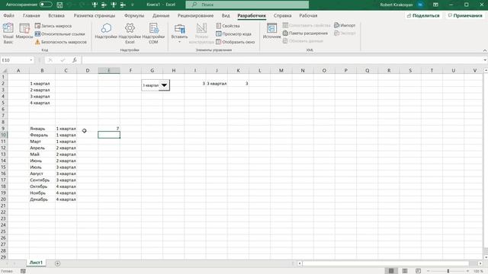Click XML Import button
488x274 pixels.
click(345, 25)
